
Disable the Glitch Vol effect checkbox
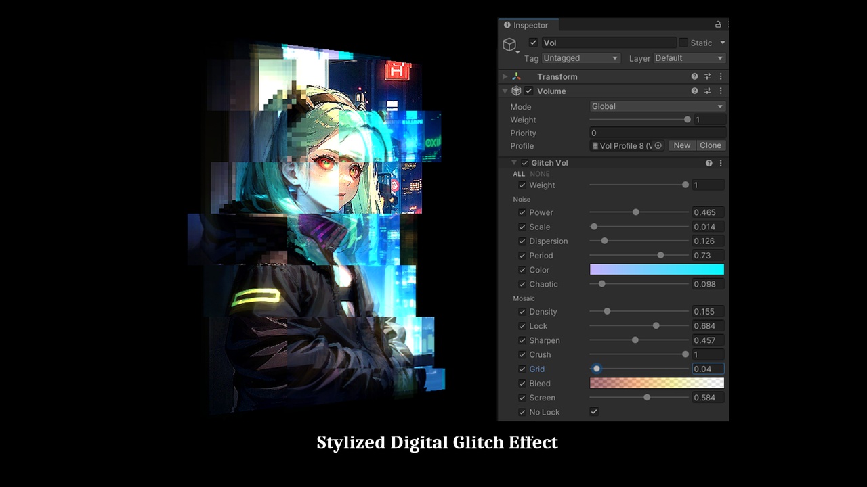[x=524, y=163]
